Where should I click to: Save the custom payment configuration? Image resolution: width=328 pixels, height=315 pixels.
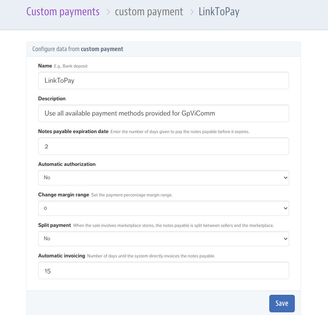[282, 304]
